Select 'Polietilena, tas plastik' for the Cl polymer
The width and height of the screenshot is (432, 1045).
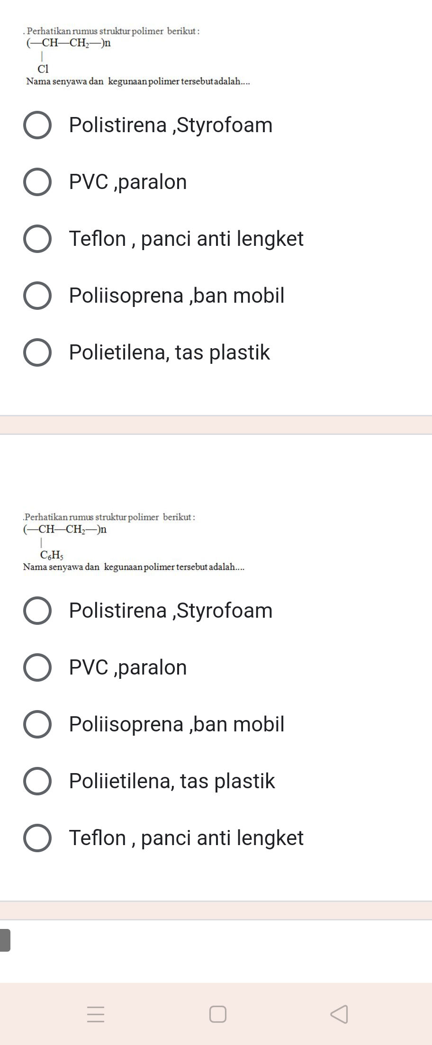[38, 352]
